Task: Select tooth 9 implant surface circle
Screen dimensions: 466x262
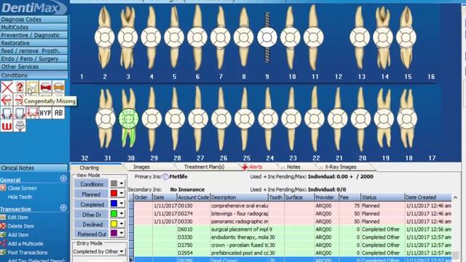Action: pos(267,37)
